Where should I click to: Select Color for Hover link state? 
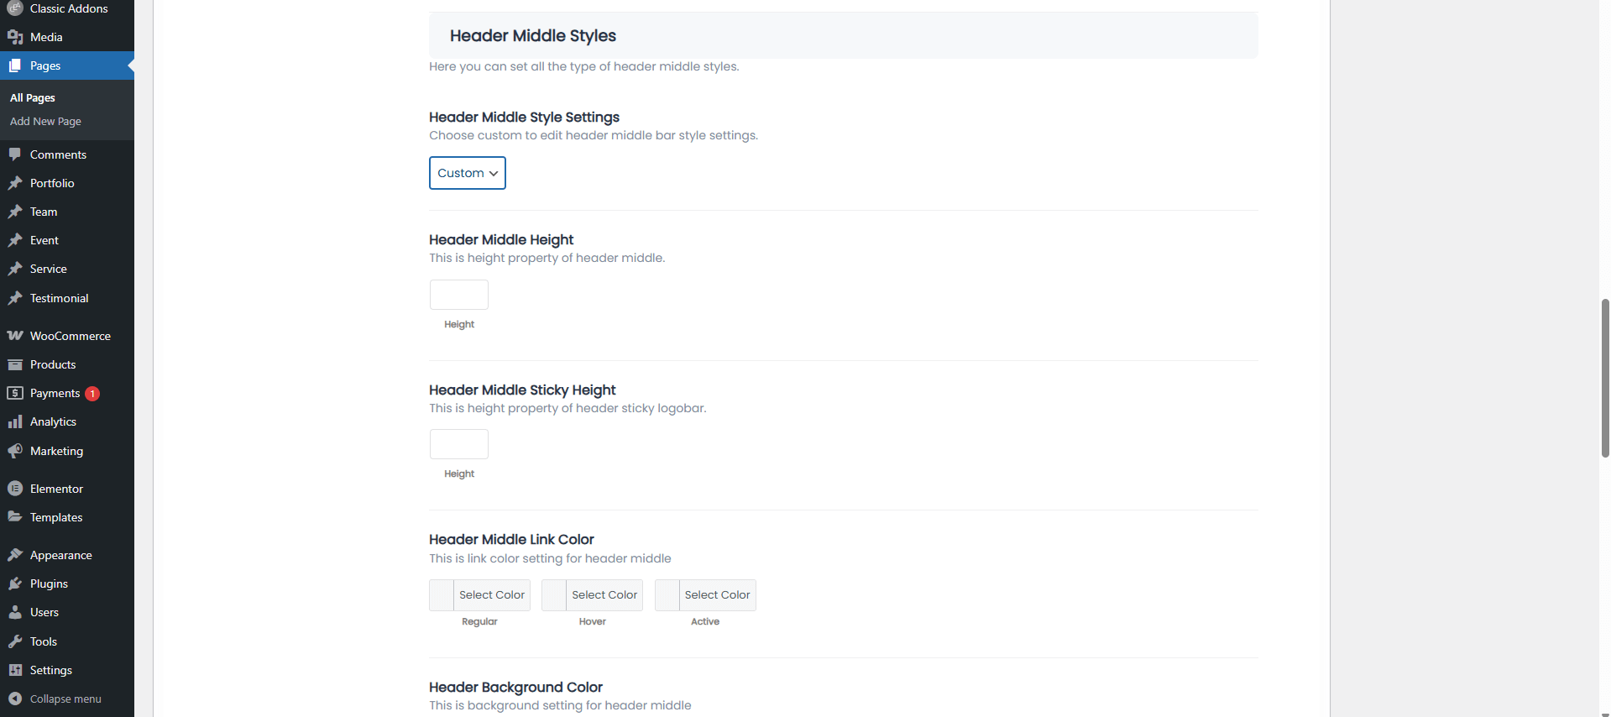pyautogui.click(x=604, y=595)
